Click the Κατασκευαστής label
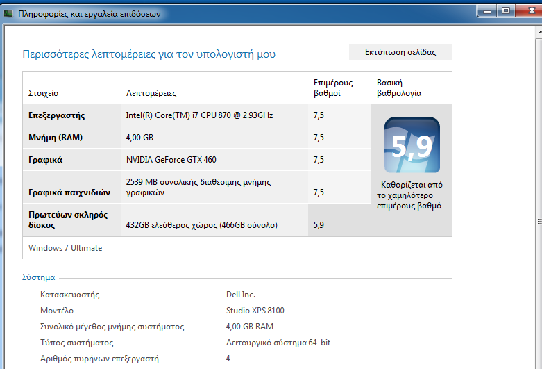 70,295
